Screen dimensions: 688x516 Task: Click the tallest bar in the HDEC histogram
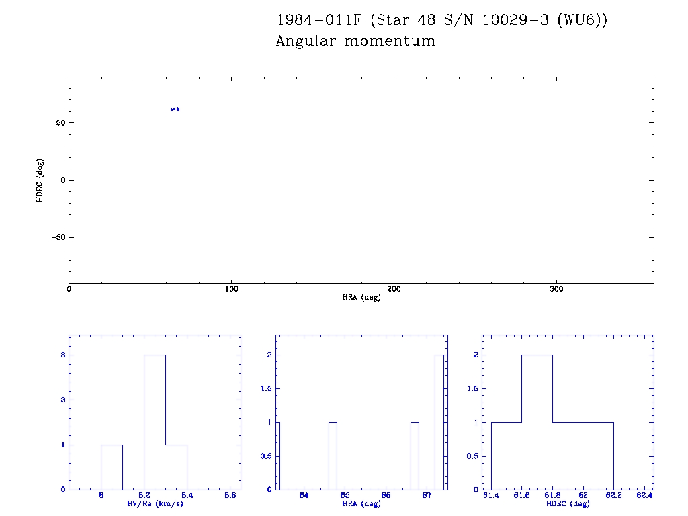click(537, 422)
